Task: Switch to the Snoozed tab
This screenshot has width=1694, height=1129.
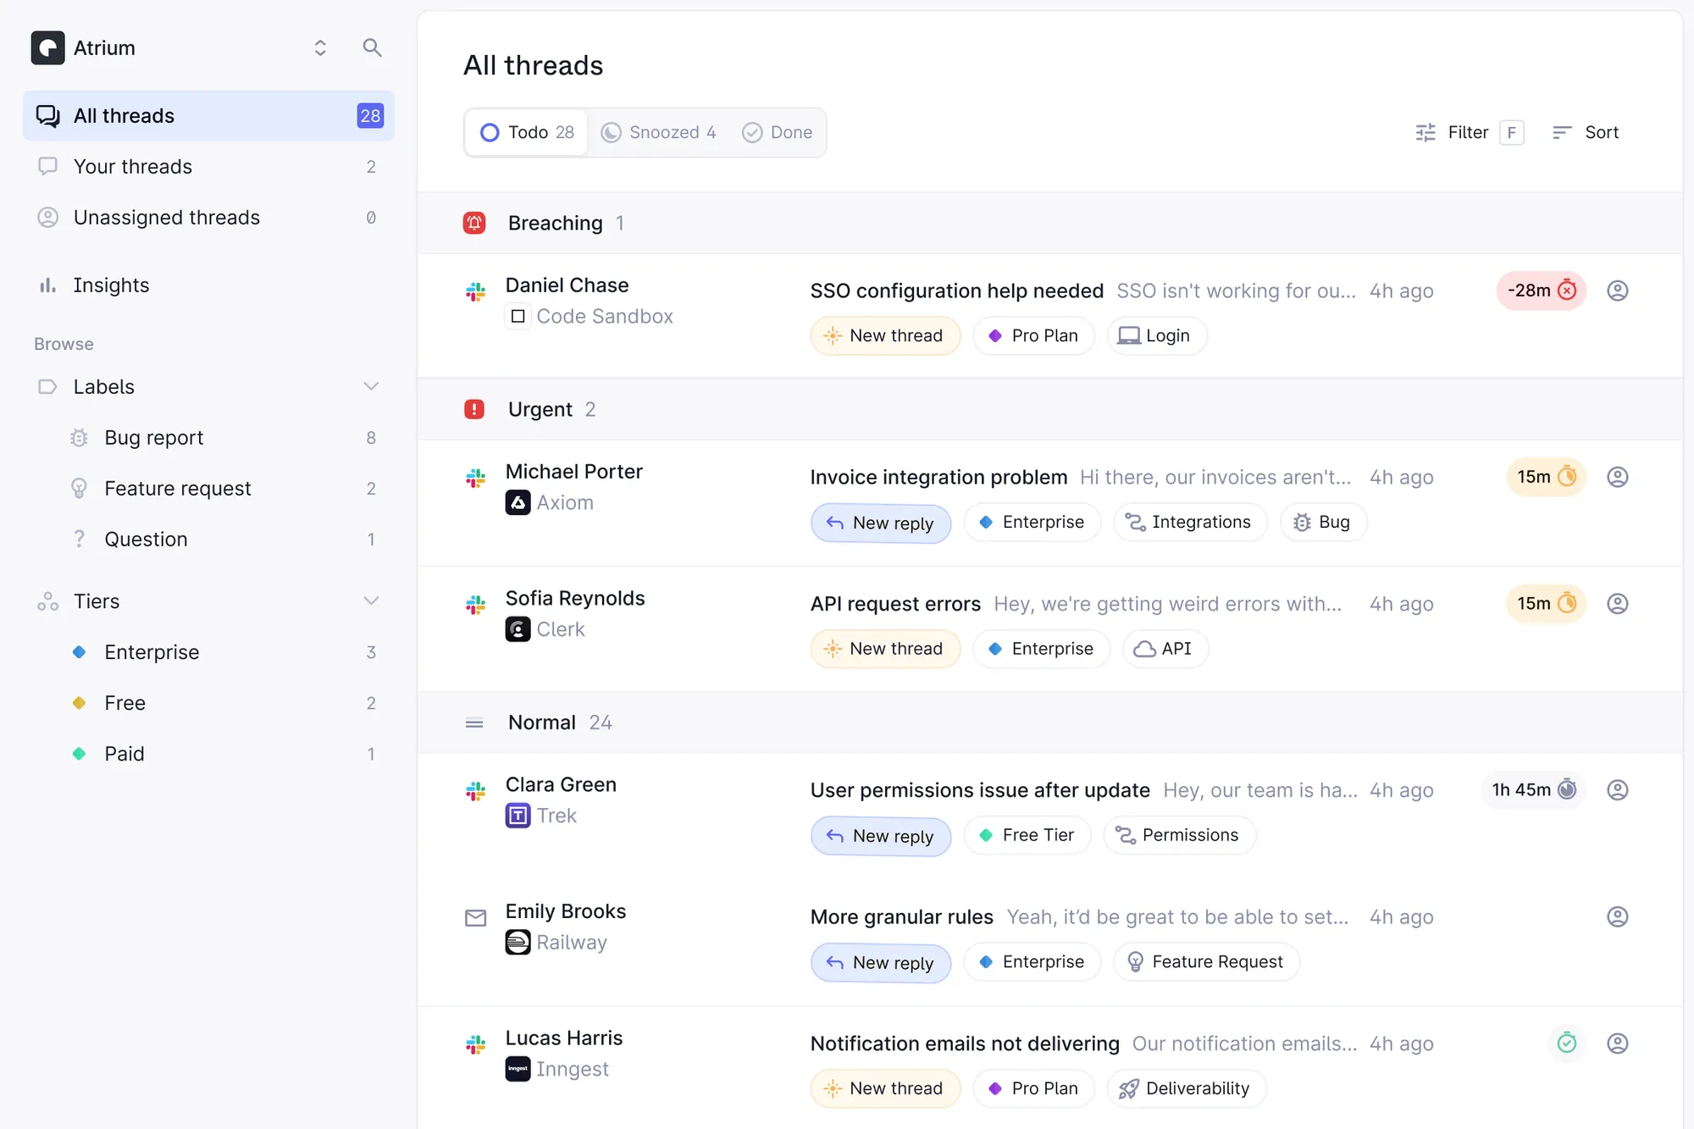Action: (x=658, y=132)
